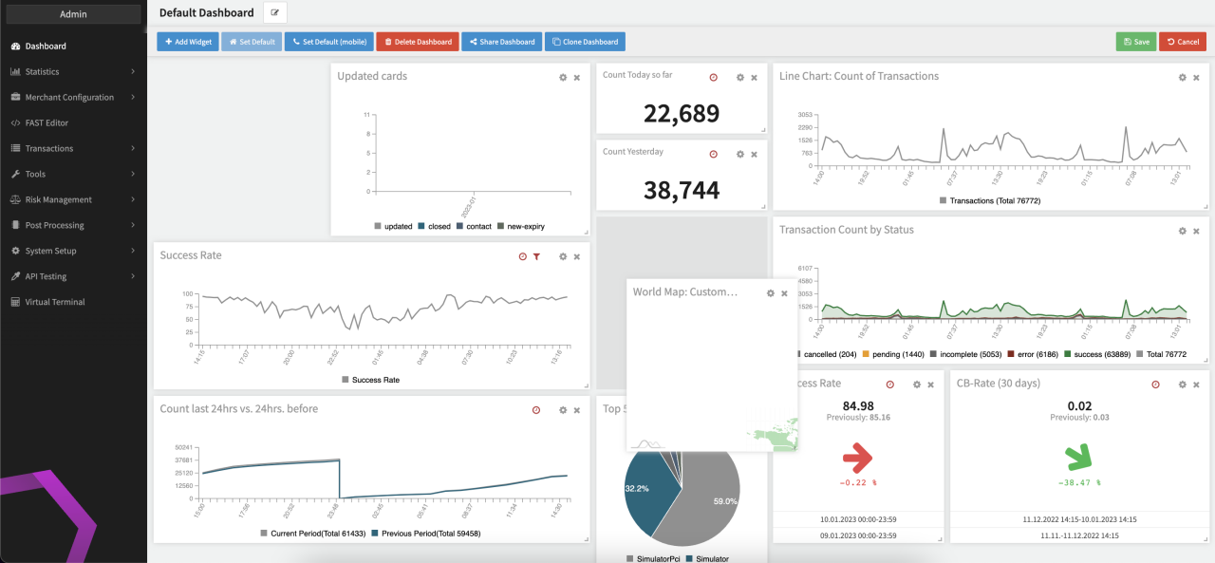
Task: Open Virtual Terminal from sidebar
Action: pyautogui.click(x=54, y=302)
